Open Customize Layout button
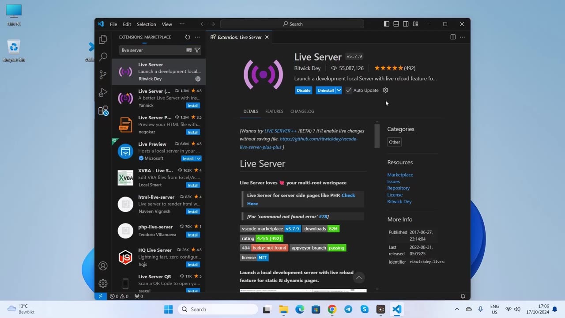 415,24
